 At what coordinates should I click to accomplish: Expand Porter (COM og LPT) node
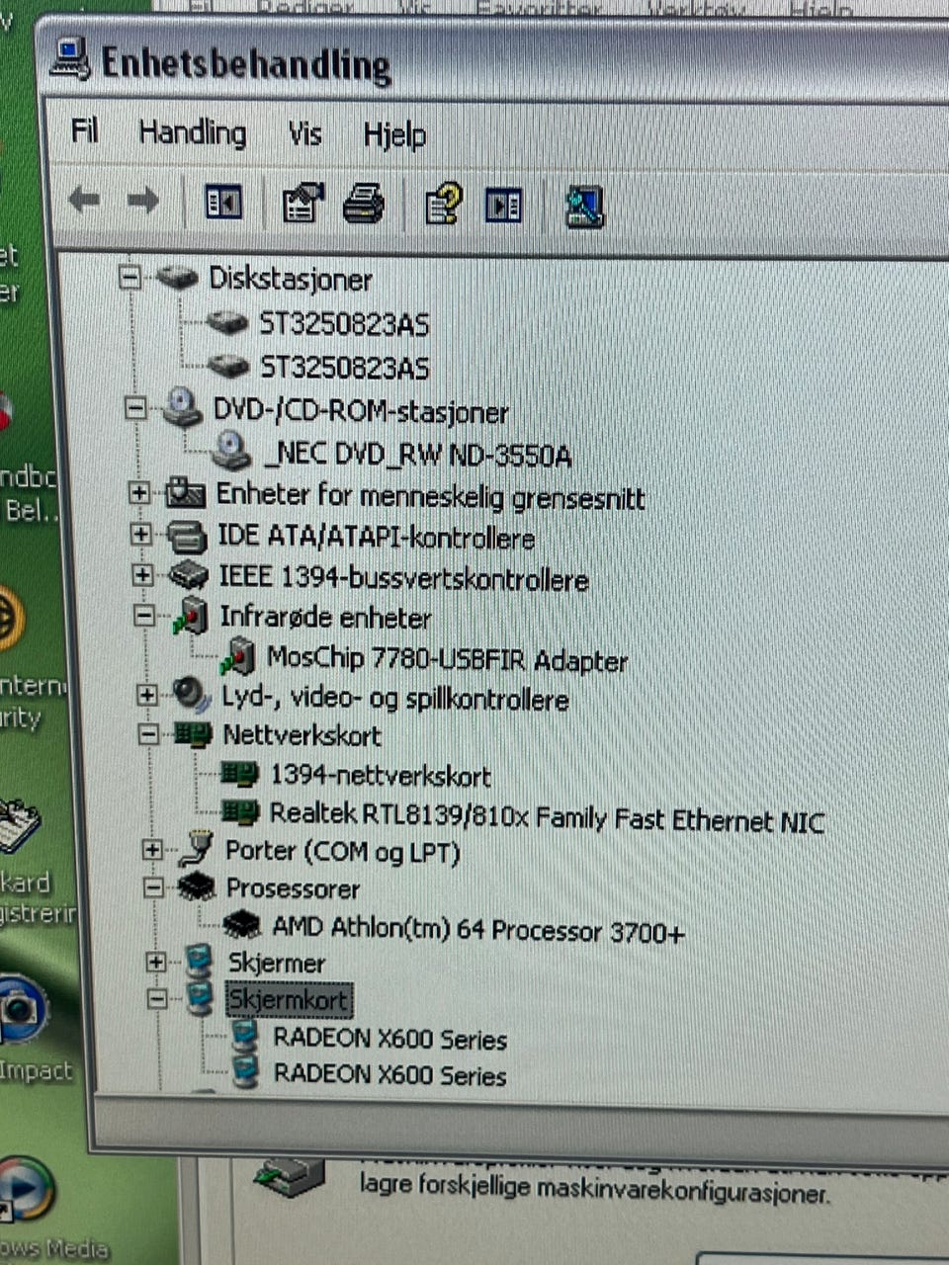[152, 848]
